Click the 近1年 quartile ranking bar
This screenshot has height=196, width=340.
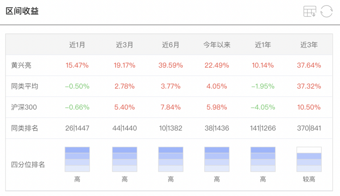263,159
